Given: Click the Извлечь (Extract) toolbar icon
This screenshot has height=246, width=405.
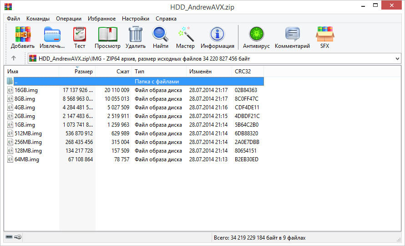Looking at the screenshot, I should click(x=52, y=34).
